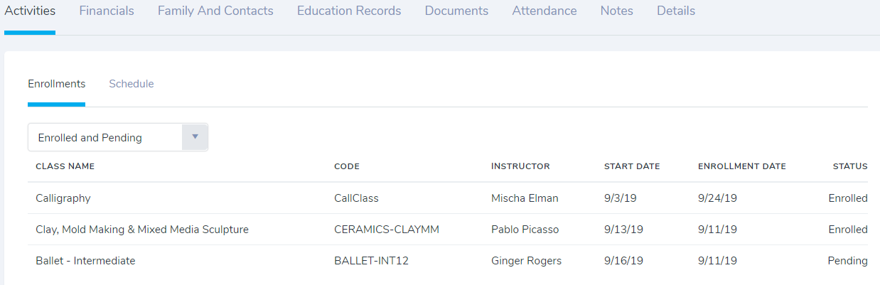
Task: Click instructor name Pablo Picasso
Action: coord(525,230)
